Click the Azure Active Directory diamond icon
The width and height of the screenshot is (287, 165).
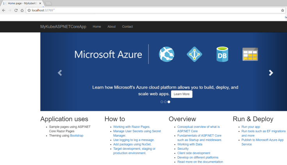click(x=194, y=54)
